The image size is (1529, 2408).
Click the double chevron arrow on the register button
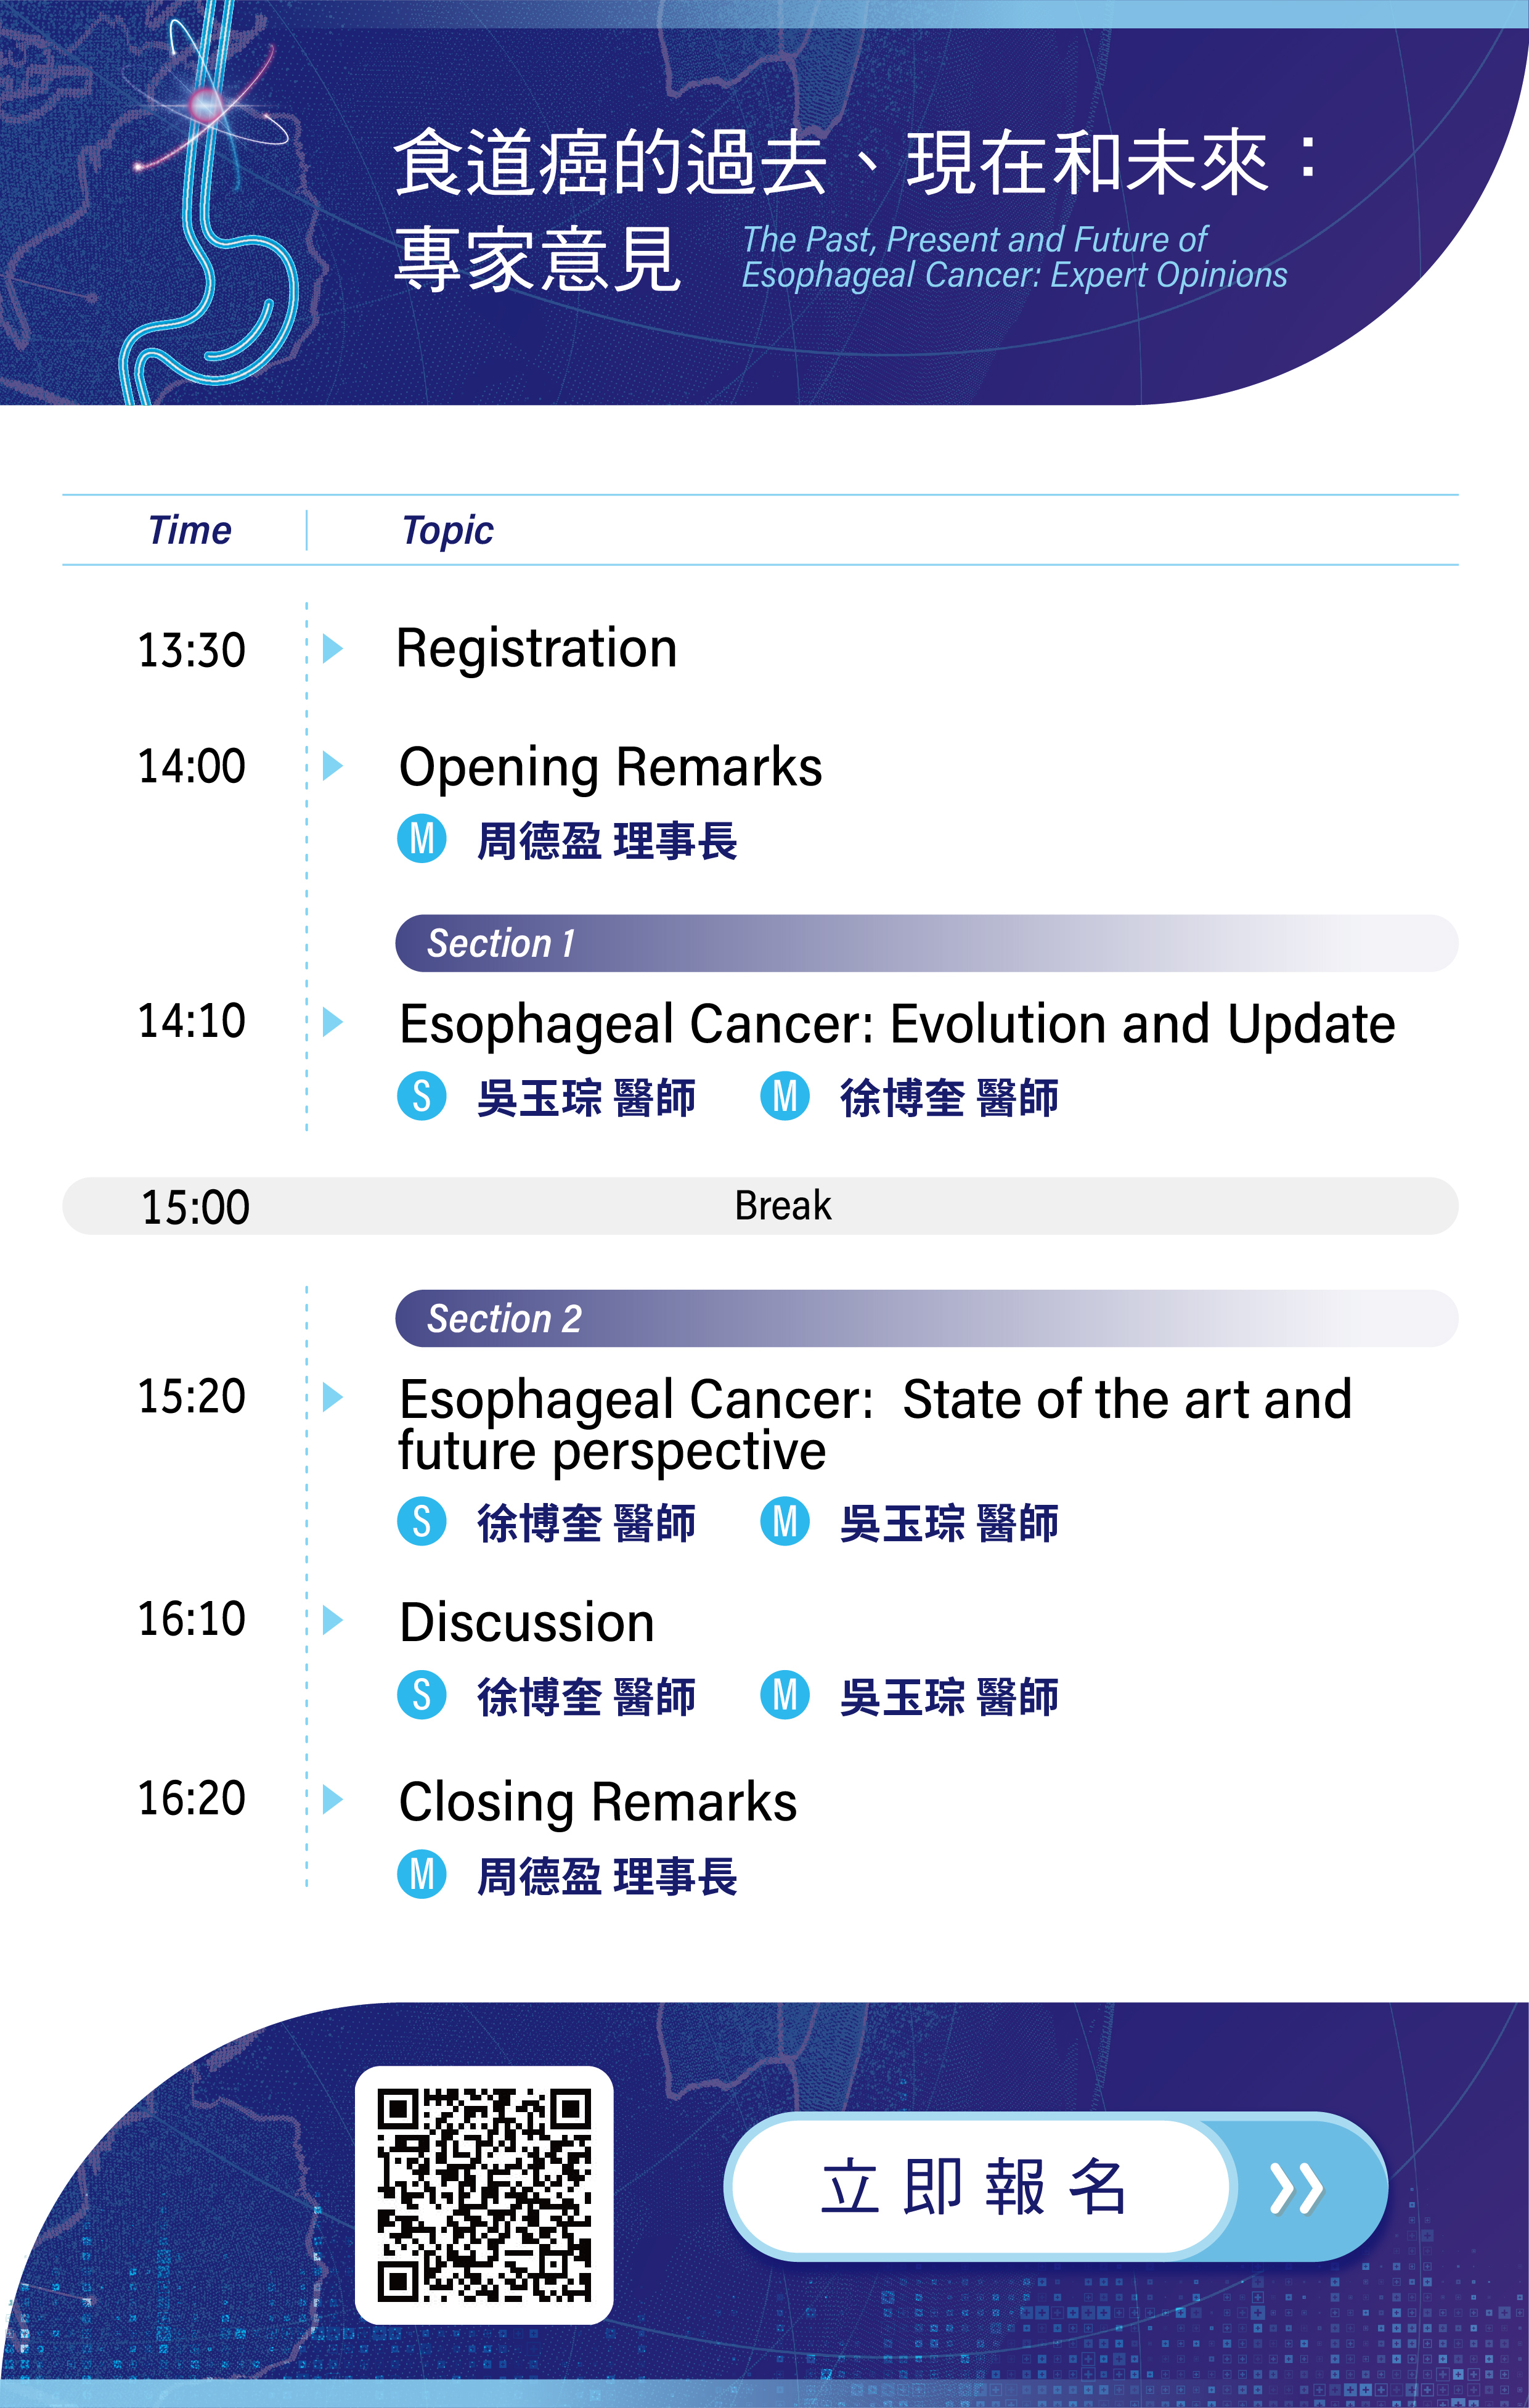click(x=1296, y=2188)
